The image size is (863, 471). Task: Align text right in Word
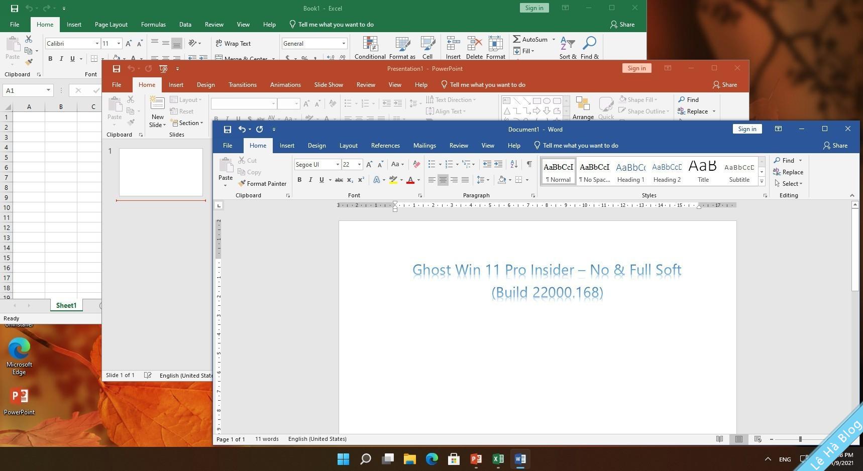pyautogui.click(x=454, y=180)
